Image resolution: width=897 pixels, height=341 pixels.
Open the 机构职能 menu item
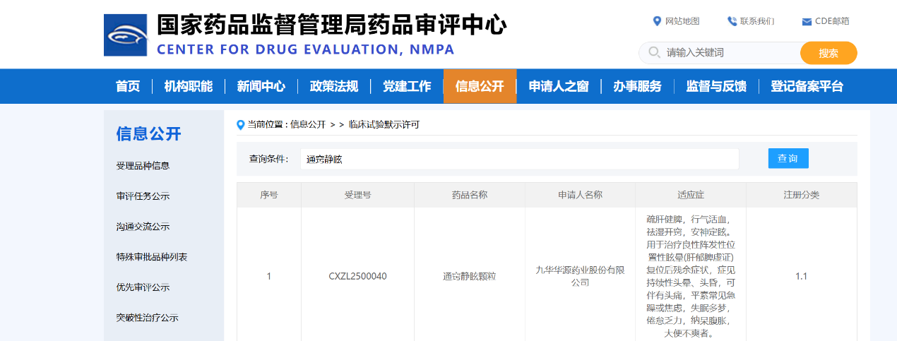click(x=189, y=86)
